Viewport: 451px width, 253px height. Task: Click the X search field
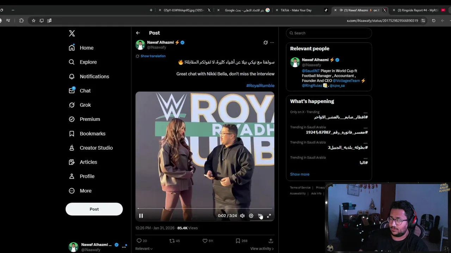[329, 33]
